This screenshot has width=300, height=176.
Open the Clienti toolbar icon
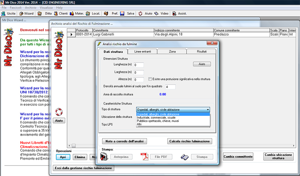tap(55, 13)
